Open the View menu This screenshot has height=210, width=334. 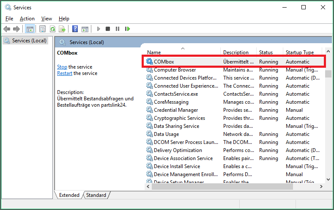[47, 19]
